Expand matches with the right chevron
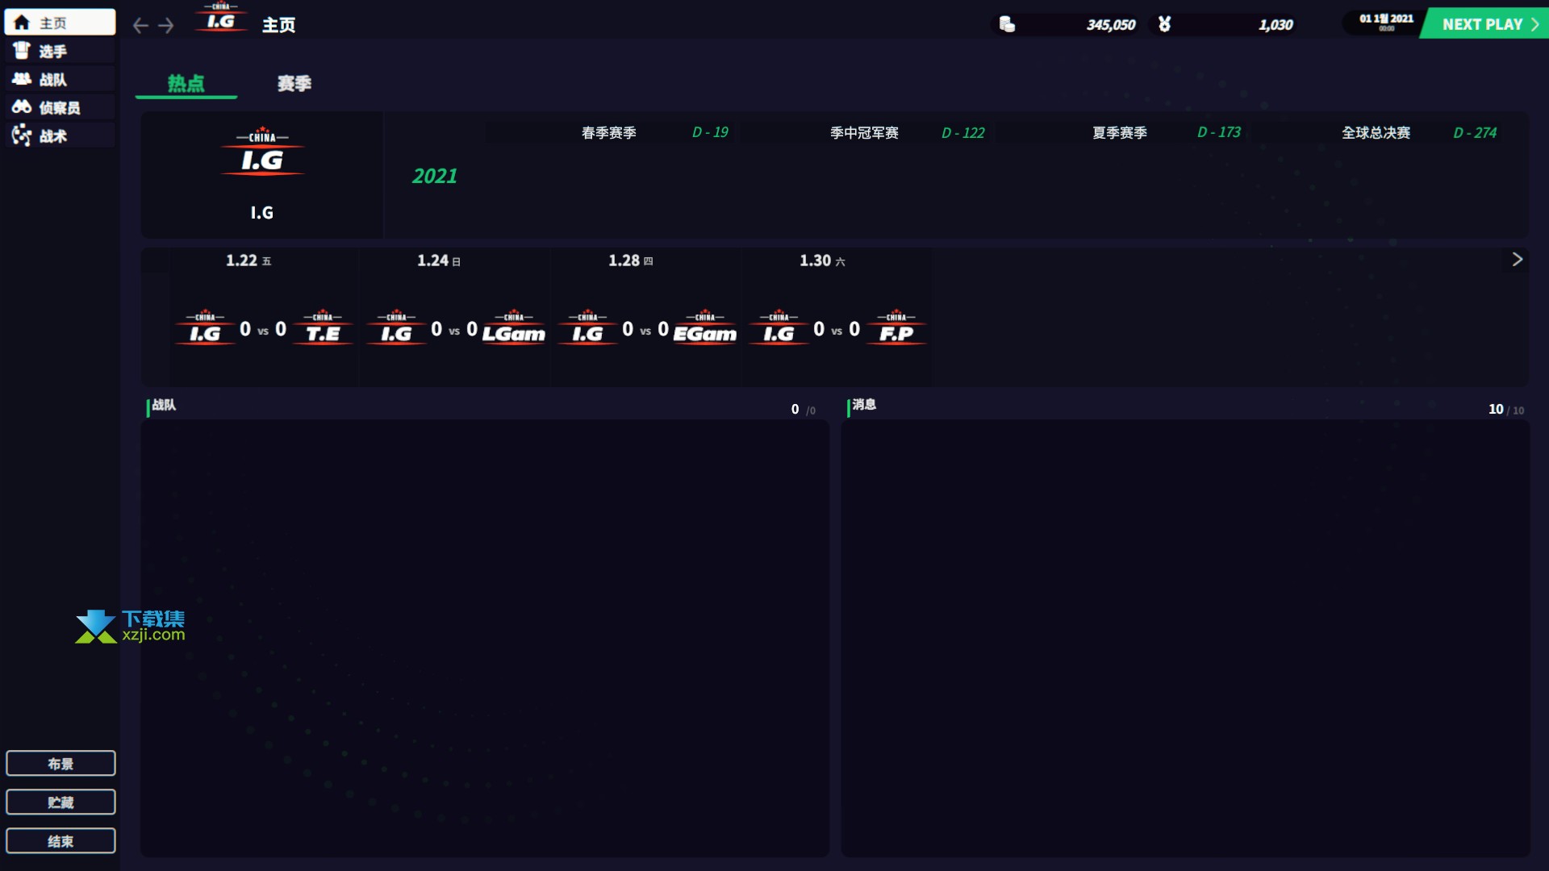The height and width of the screenshot is (871, 1549). coord(1517,259)
